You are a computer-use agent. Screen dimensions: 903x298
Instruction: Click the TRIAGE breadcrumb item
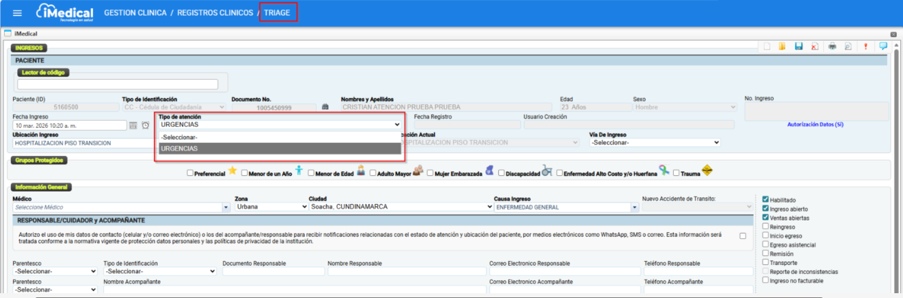[277, 12]
